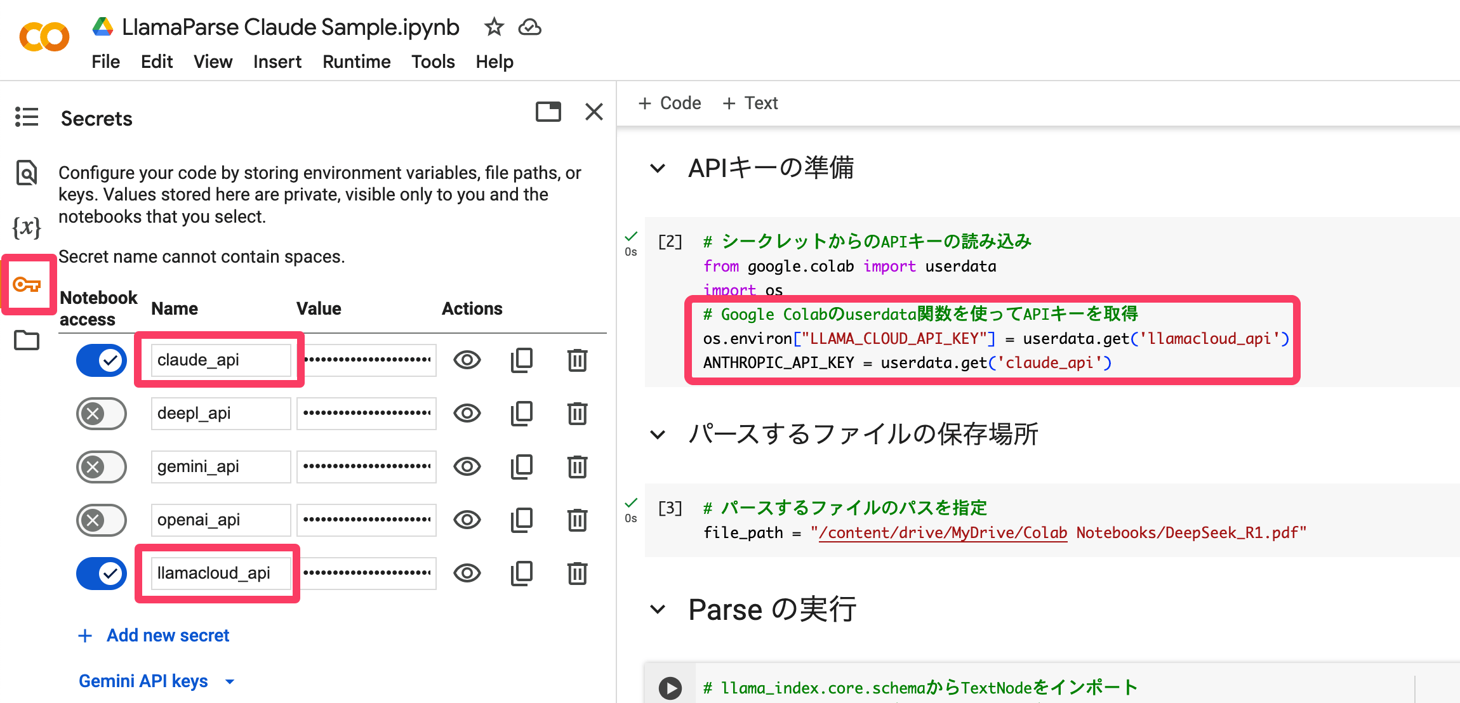1460x703 pixels.
Task: Enable notebook access for gemini_api
Action: coord(102,467)
